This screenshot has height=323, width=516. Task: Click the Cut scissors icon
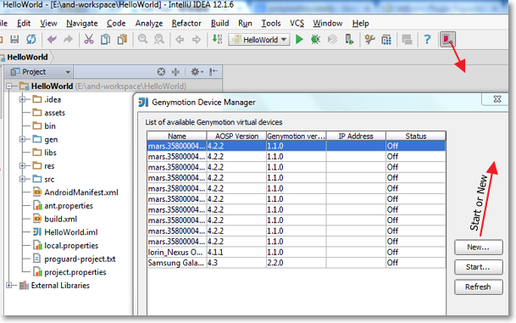88,40
